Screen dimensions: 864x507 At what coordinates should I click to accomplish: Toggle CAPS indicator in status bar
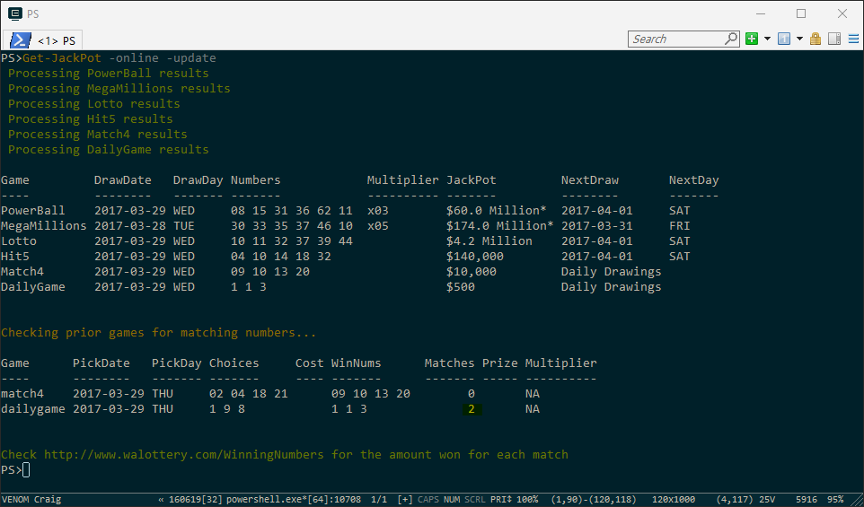(x=429, y=500)
